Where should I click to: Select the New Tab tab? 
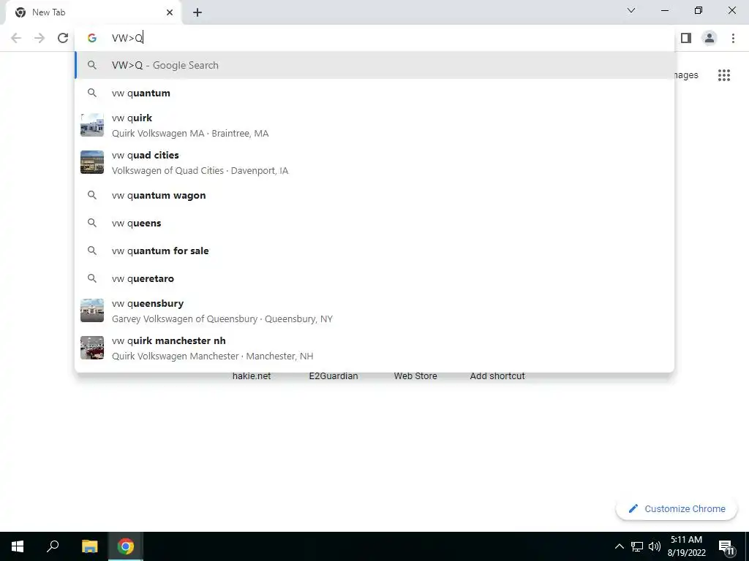[93, 12]
